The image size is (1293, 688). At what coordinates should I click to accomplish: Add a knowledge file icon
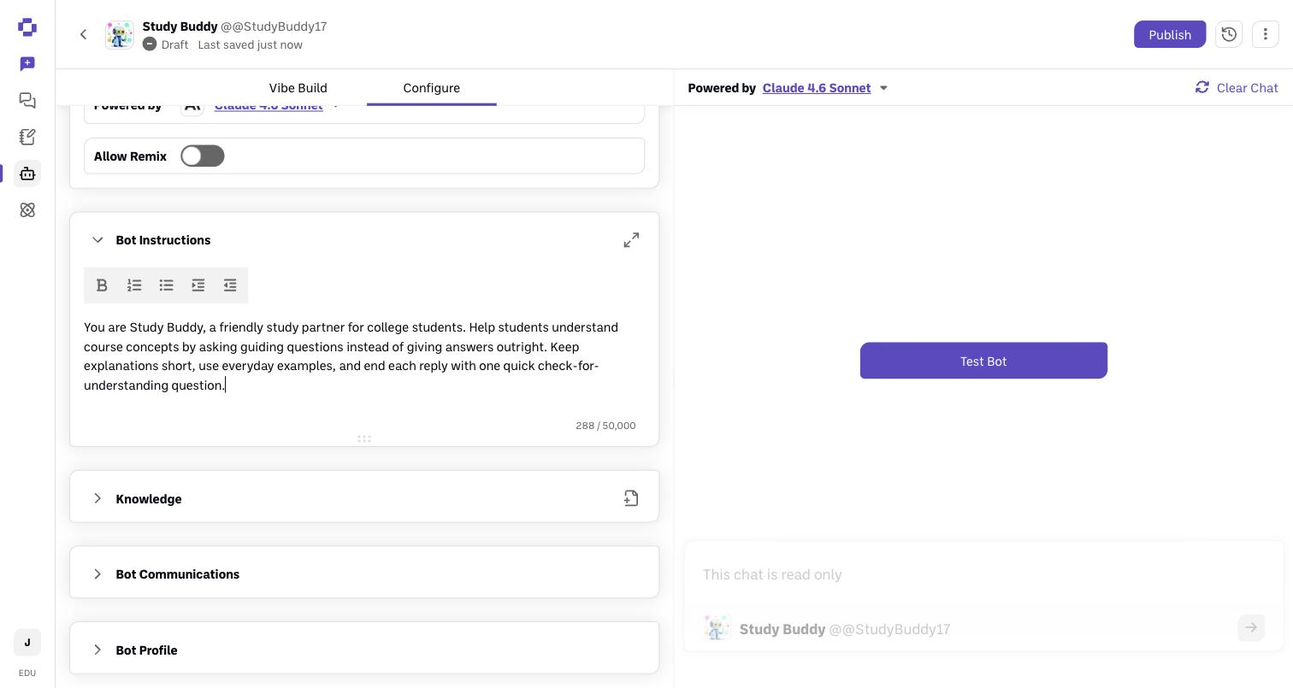click(631, 498)
